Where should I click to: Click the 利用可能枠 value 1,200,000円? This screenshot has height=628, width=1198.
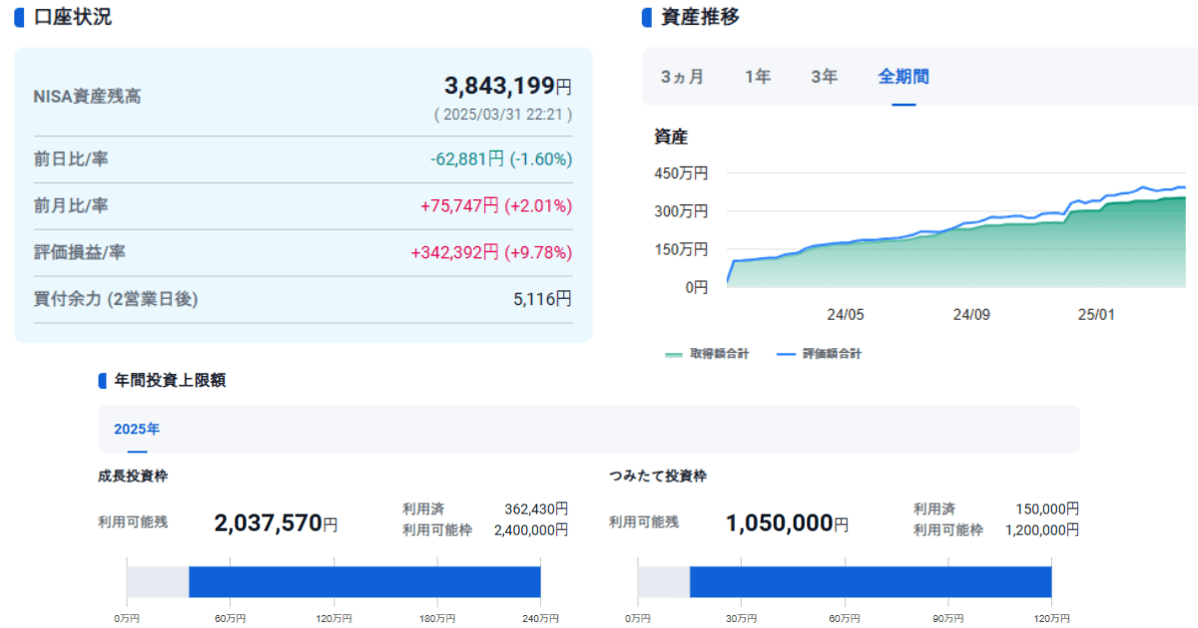(1042, 530)
